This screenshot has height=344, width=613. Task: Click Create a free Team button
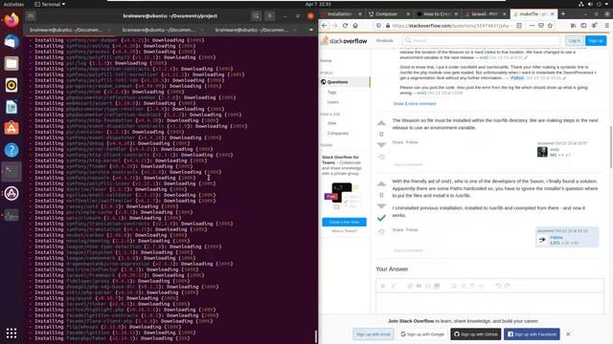pyautogui.click(x=344, y=222)
